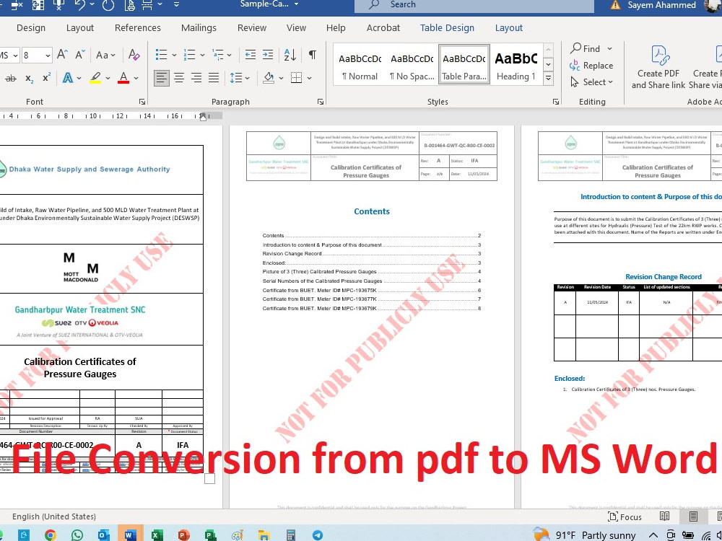Toggle strikethrough formatting
Image resolution: width=722 pixels, height=541 pixels.
coord(11,78)
